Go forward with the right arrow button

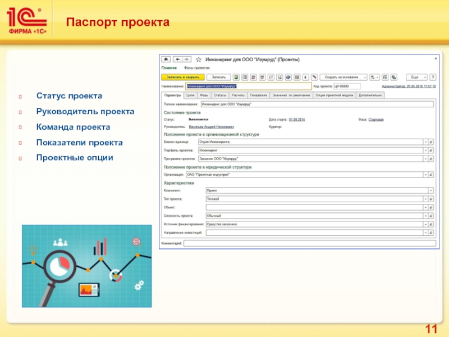(x=186, y=59)
